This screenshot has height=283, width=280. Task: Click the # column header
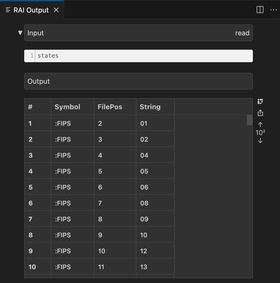[38, 107]
